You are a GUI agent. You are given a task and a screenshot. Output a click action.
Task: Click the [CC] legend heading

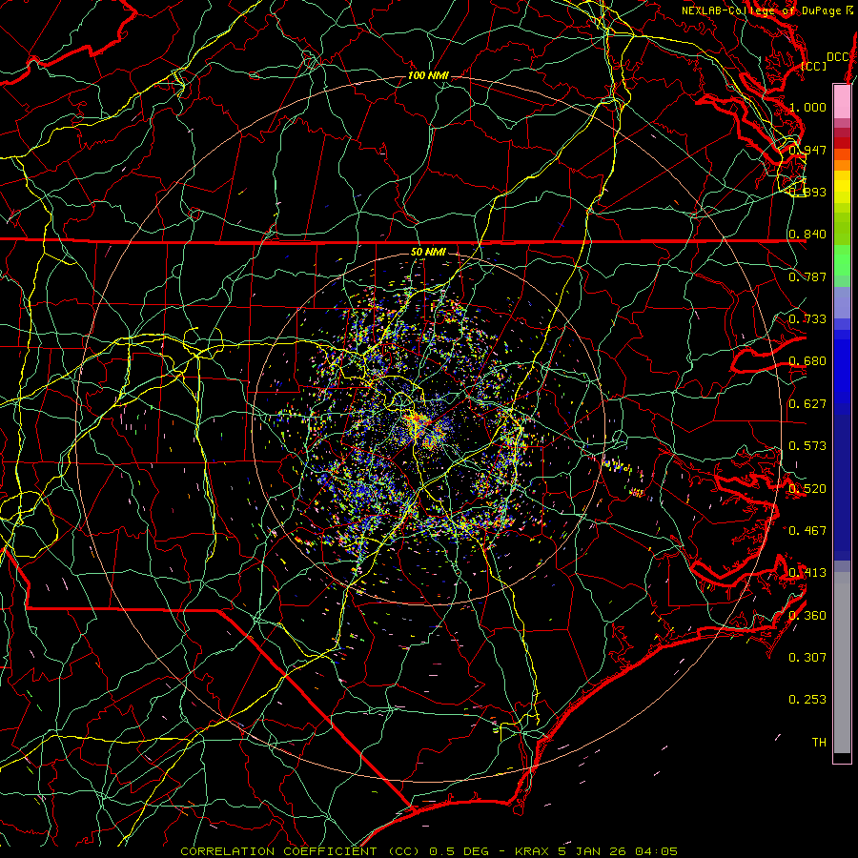[814, 66]
